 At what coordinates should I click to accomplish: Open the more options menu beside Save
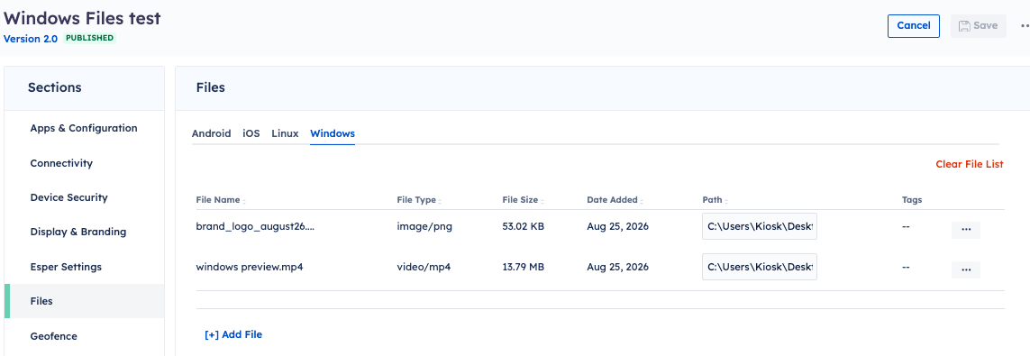click(1025, 25)
